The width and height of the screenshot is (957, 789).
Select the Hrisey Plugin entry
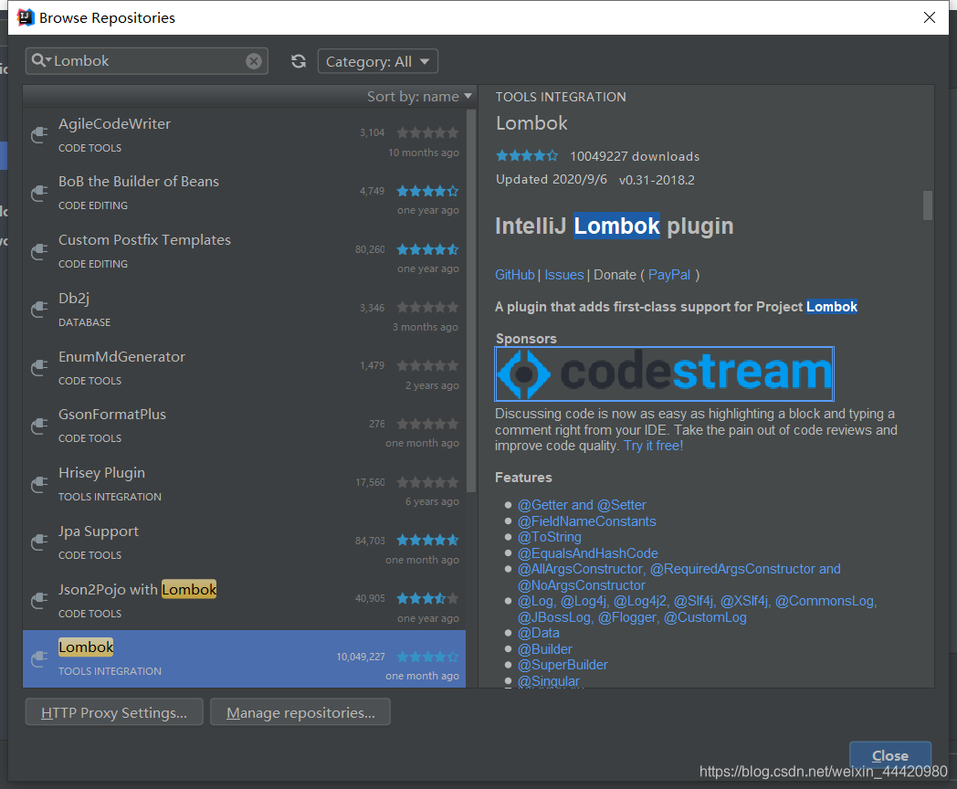[x=244, y=485]
